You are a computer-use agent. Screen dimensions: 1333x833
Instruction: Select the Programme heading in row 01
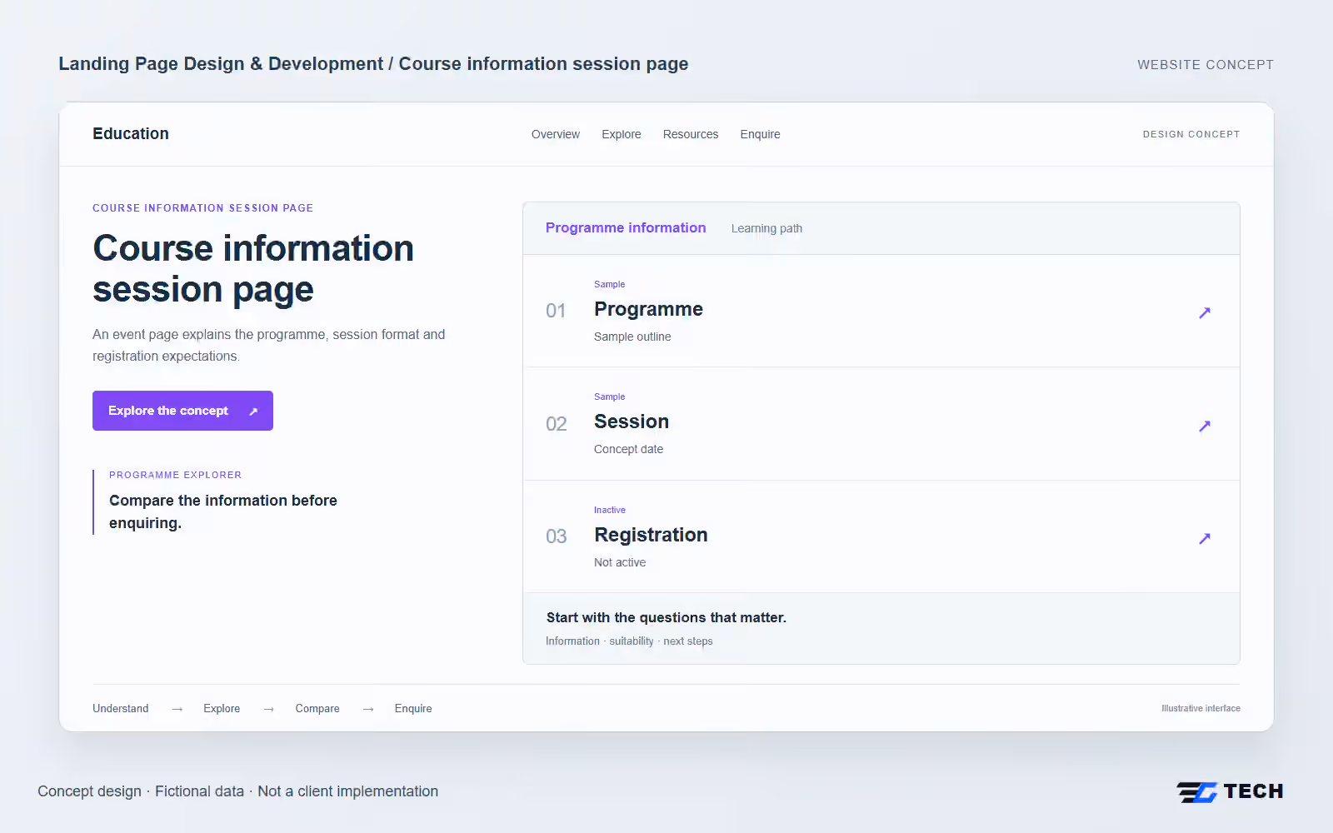coord(648,309)
